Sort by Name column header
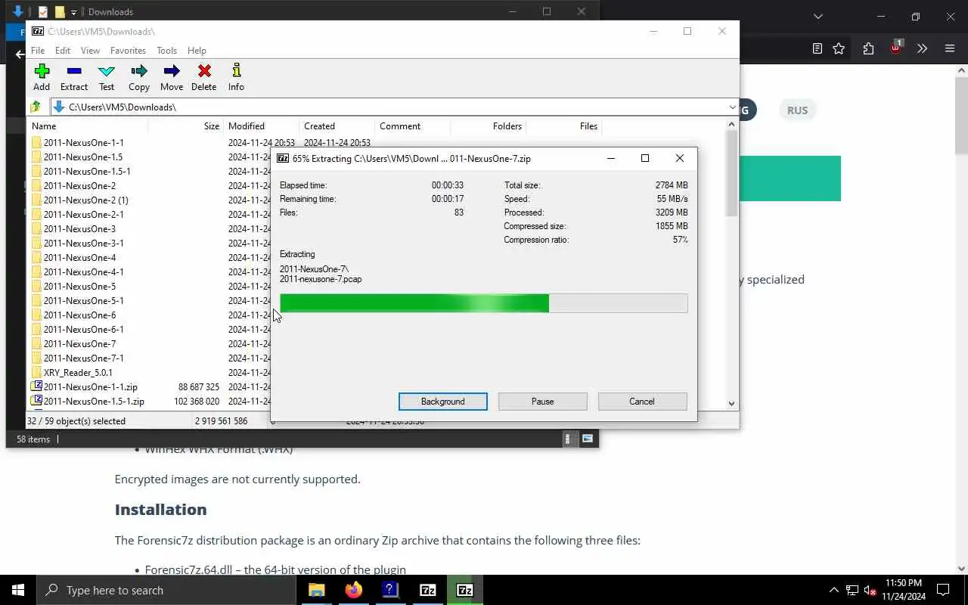The width and height of the screenshot is (968, 605). pyautogui.click(x=88, y=126)
